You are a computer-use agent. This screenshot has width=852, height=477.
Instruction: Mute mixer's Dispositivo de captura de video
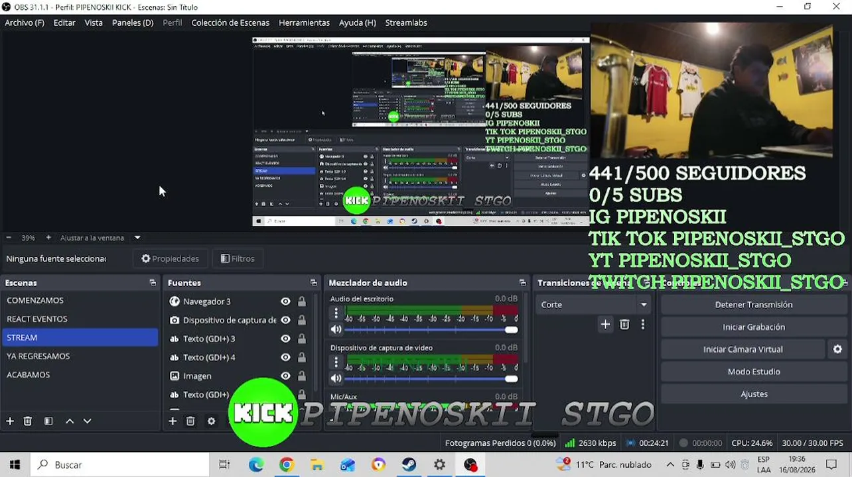pyautogui.click(x=336, y=378)
